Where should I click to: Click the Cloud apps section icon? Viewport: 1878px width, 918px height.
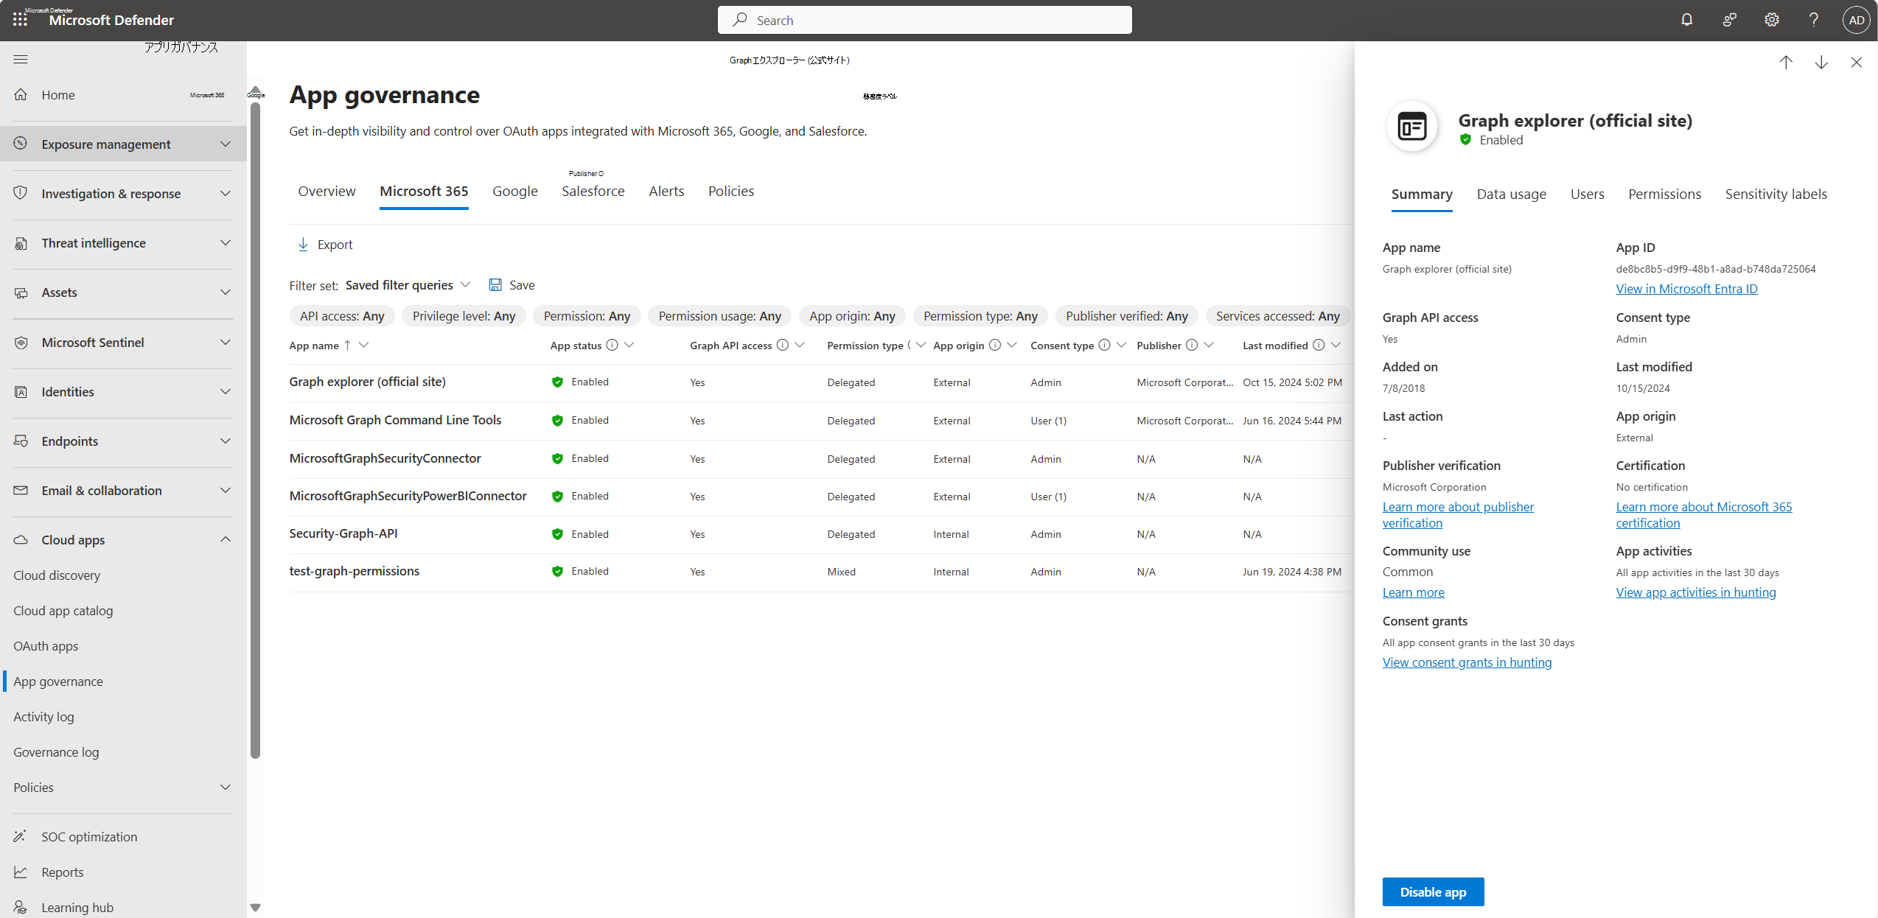[21, 539]
